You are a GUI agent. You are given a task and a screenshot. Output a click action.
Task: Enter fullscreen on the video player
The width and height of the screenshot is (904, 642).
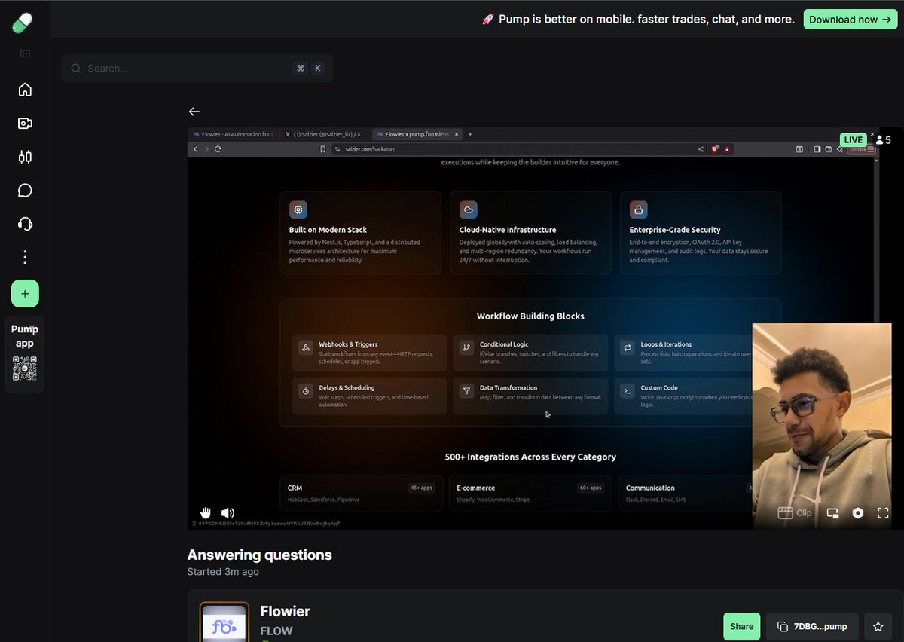click(x=884, y=513)
